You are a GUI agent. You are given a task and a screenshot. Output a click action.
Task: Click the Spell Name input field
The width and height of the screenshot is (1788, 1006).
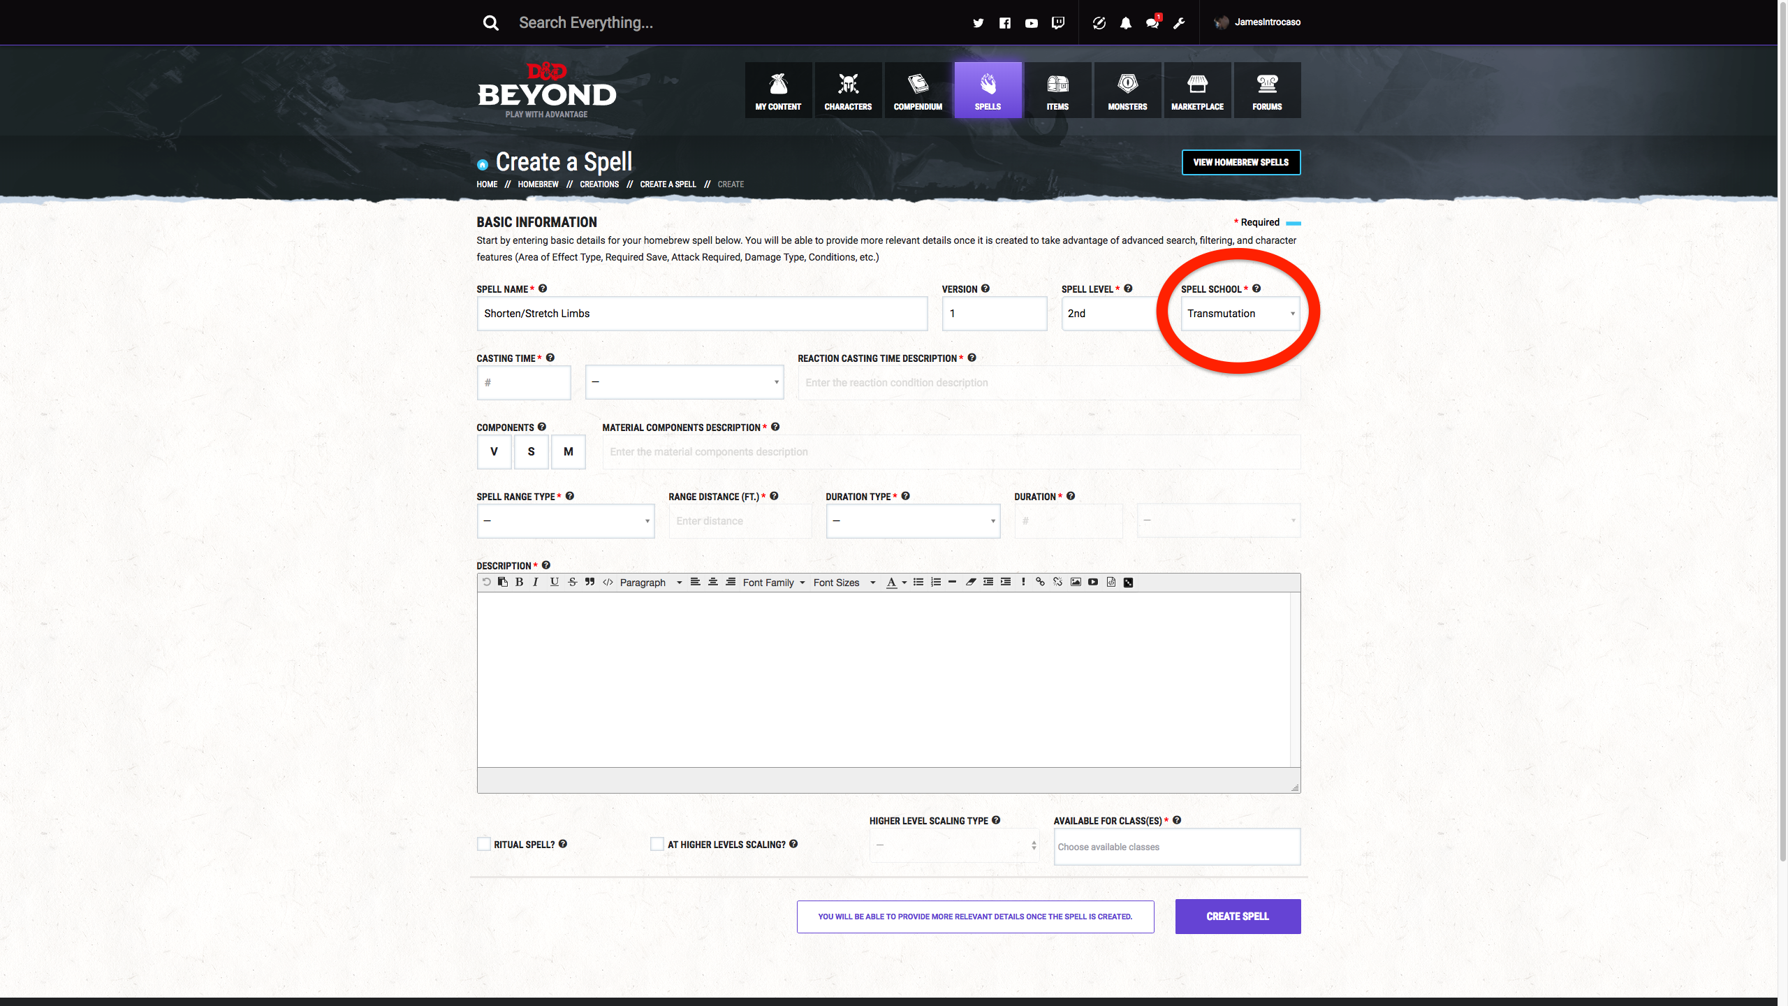702,314
